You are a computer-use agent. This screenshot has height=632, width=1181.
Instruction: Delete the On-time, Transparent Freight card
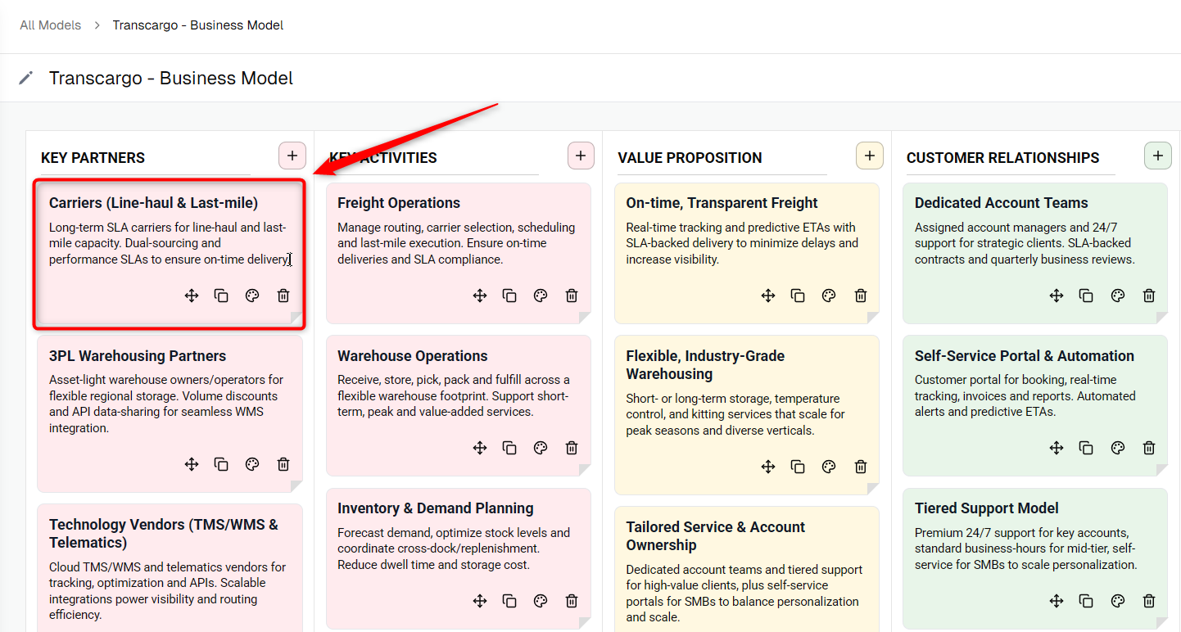click(861, 296)
